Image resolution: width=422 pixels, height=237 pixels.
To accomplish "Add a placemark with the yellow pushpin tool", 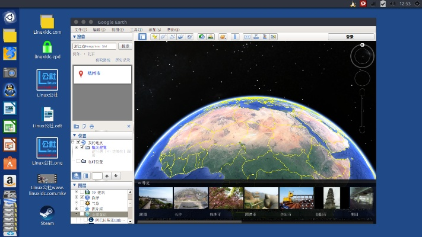I will pyautogui.click(x=154, y=37).
